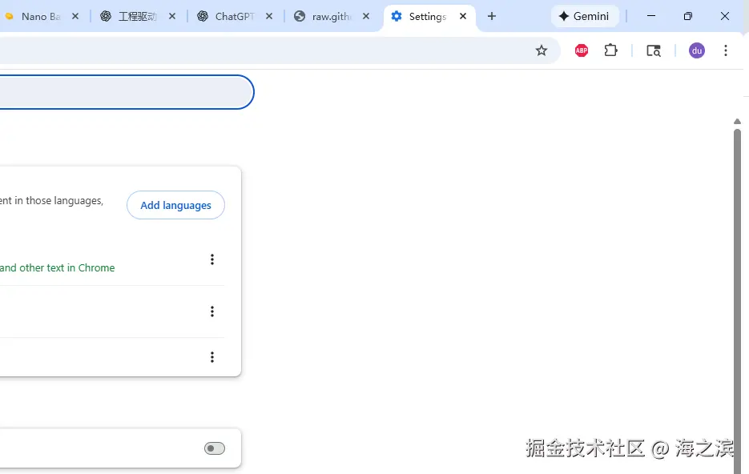The image size is (749, 474).
Task: Open more actions for the third language
Action: point(212,356)
